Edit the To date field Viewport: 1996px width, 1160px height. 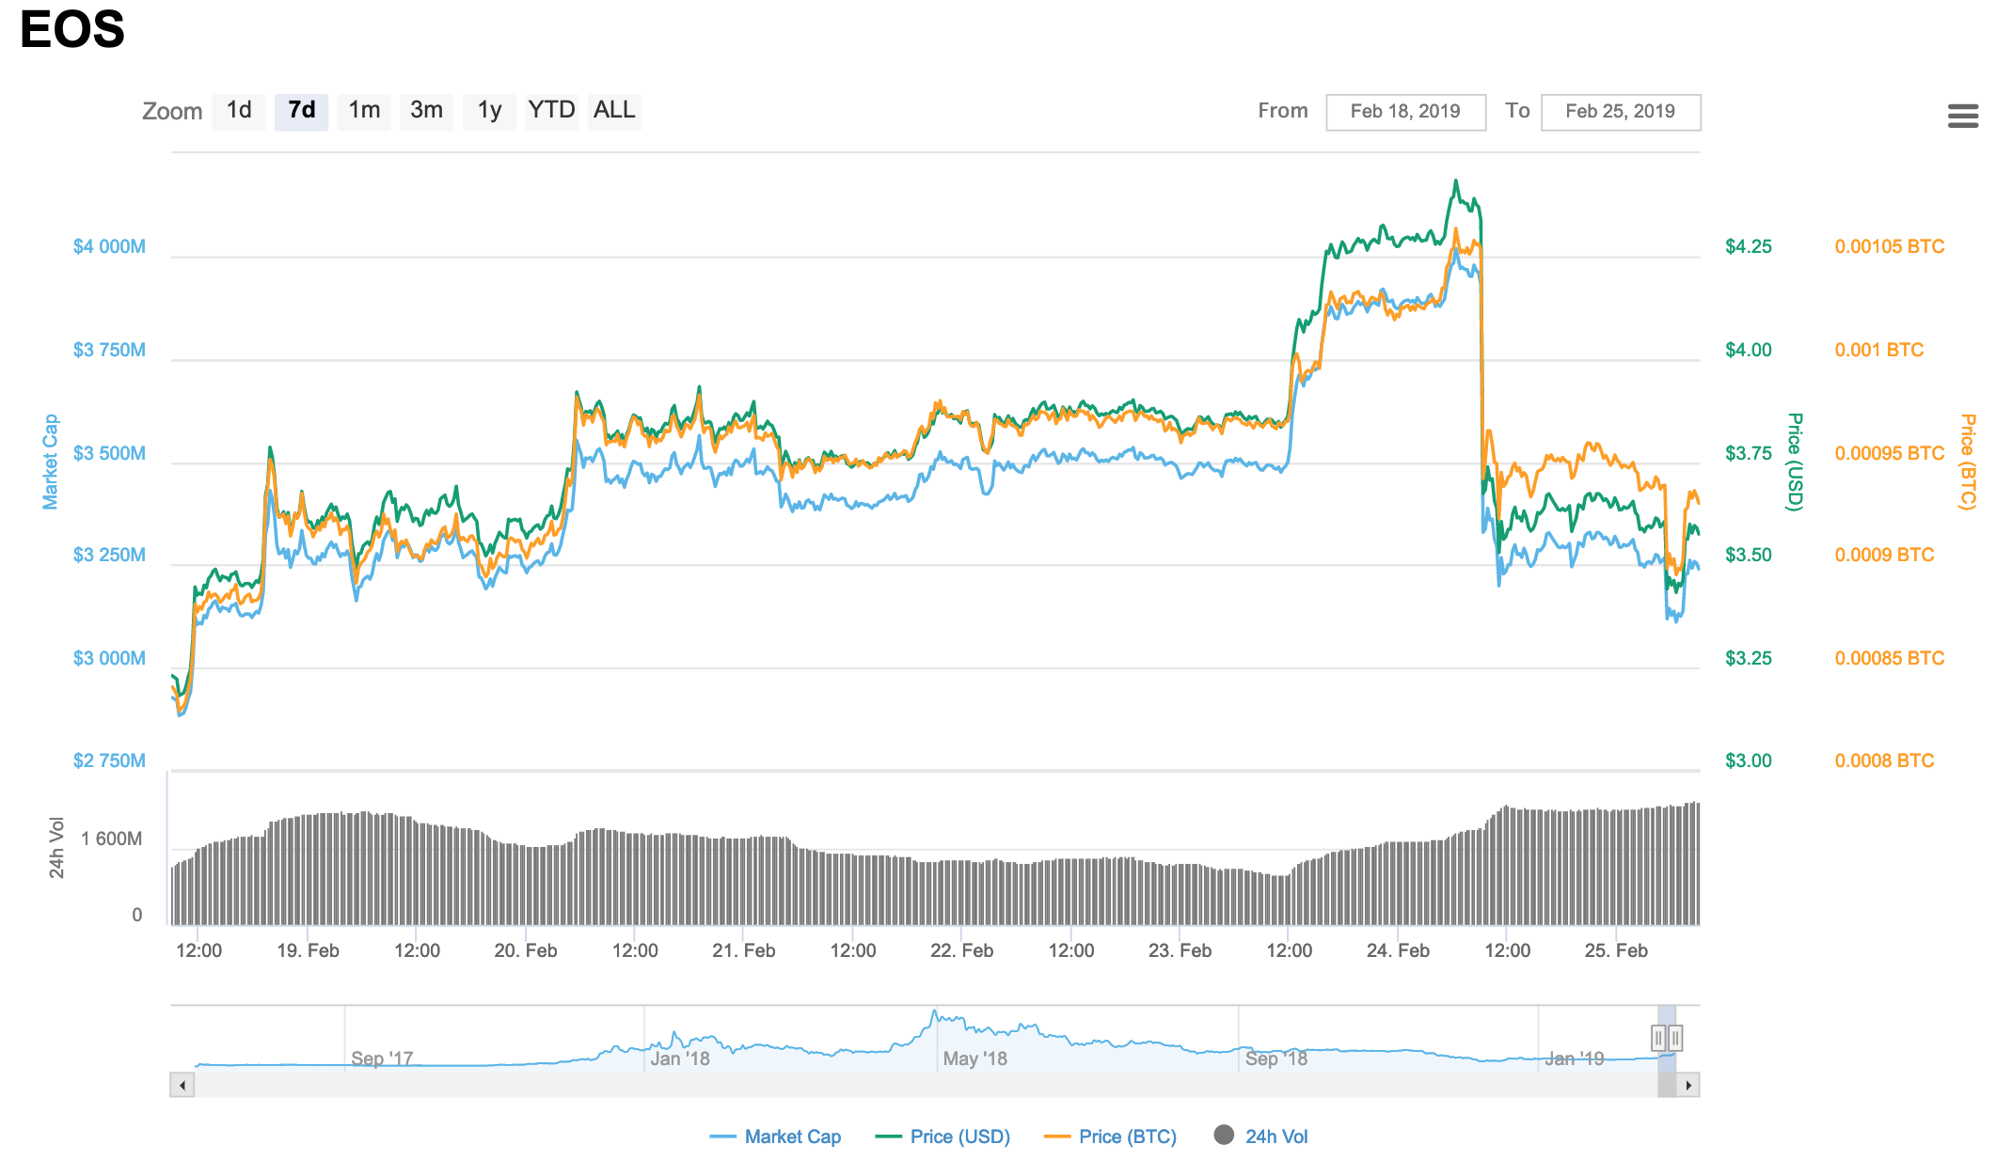pyautogui.click(x=1620, y=112)
